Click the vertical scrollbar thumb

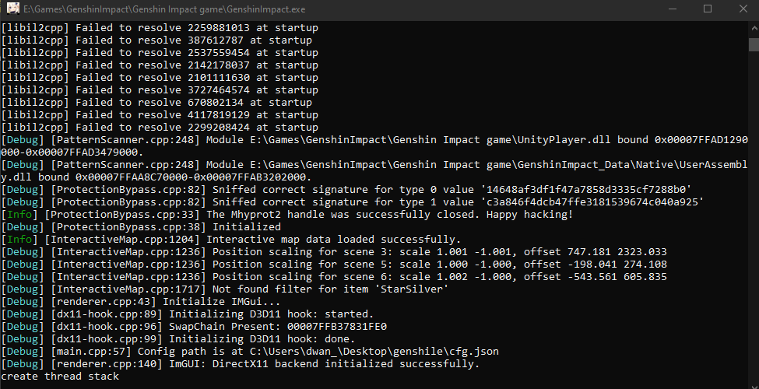click(x=754, y=44)
